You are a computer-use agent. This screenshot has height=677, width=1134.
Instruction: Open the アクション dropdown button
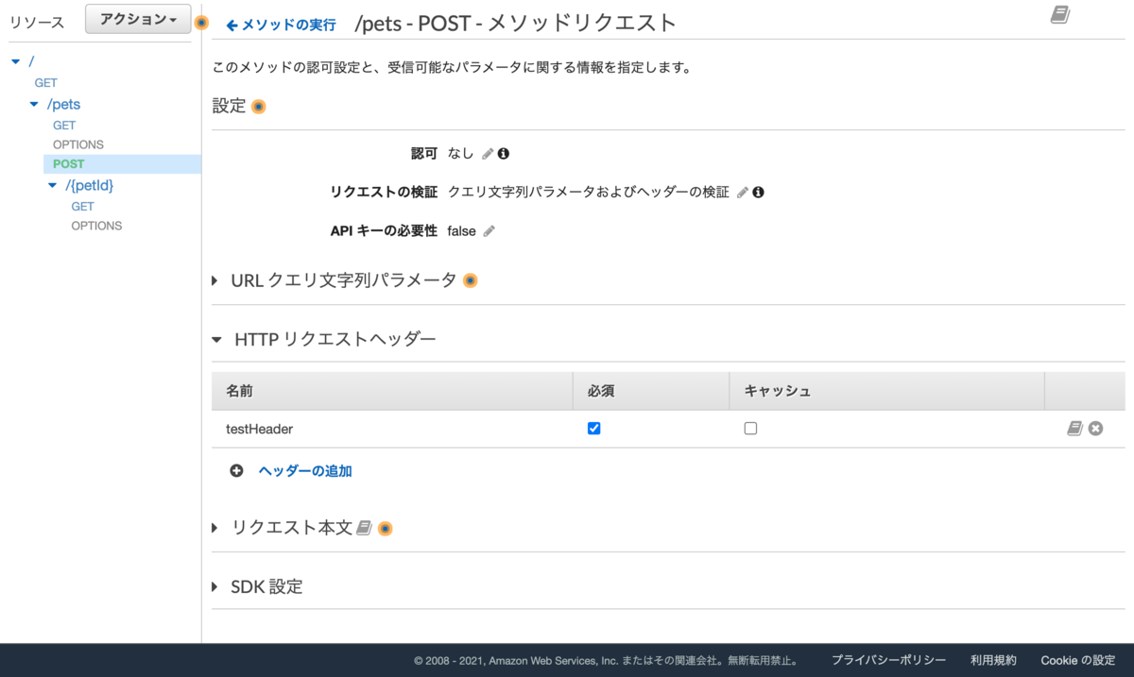(x=138, y=20)
